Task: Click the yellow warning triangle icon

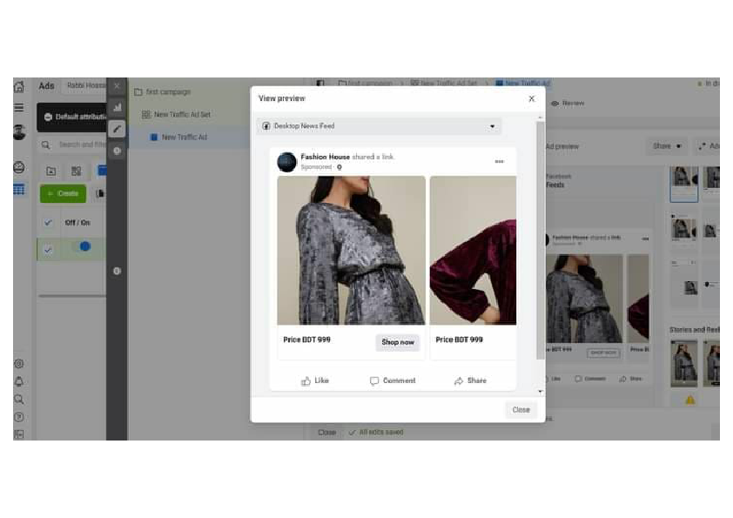Action: pos(690,400)
